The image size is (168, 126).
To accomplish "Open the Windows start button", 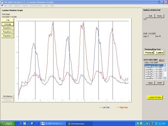I will click(8, 124).
